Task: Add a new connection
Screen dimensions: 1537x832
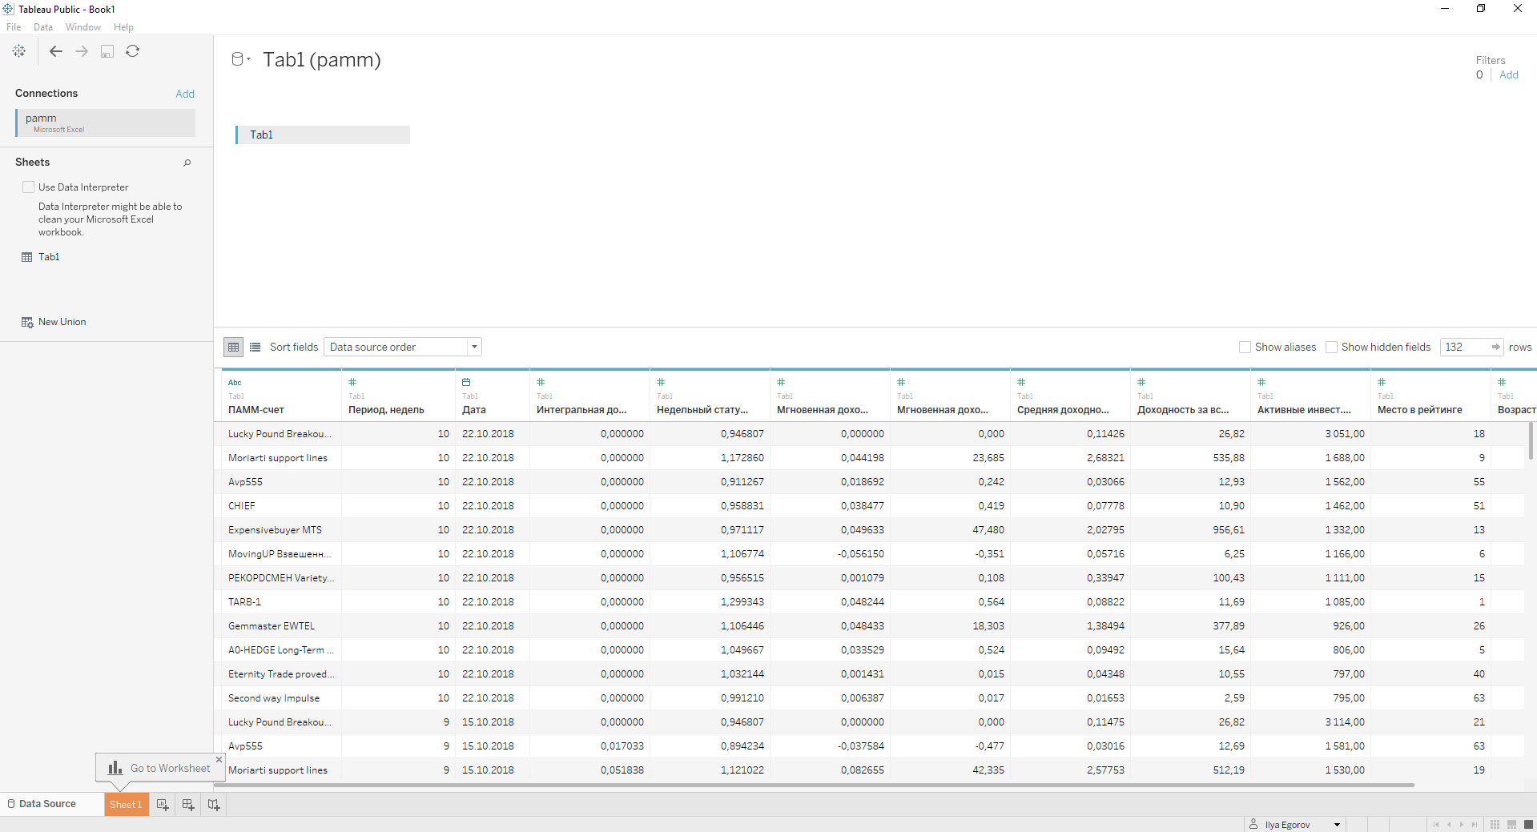Action: pyautogui.click(x=185, y=94)
